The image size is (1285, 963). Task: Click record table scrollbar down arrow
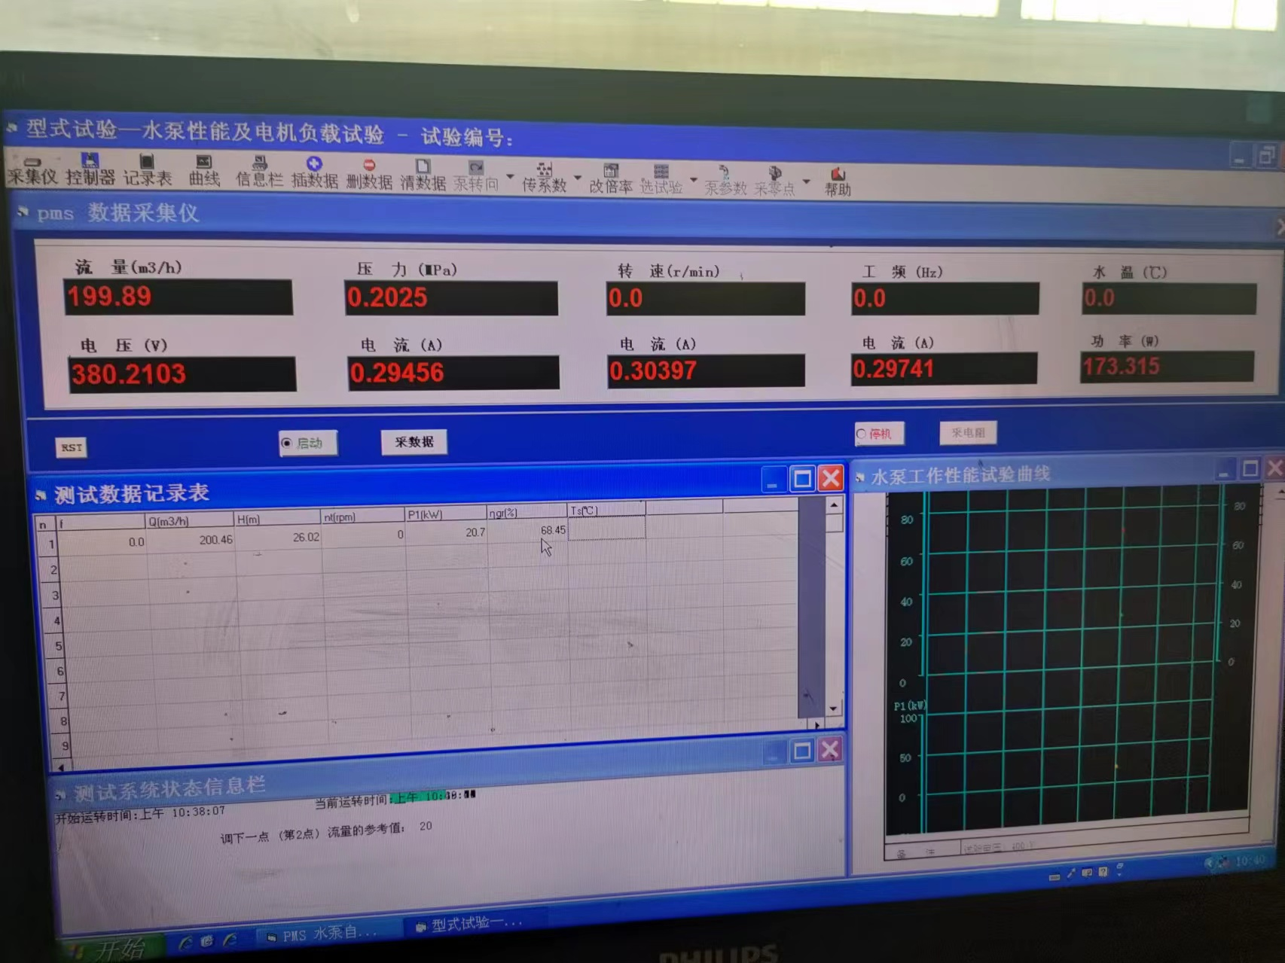[x=833, y=709]
